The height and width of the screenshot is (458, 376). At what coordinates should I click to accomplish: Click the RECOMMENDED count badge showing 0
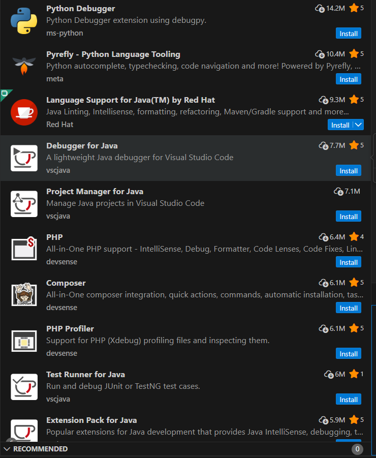pyautogui.click(x=357, y=449)
